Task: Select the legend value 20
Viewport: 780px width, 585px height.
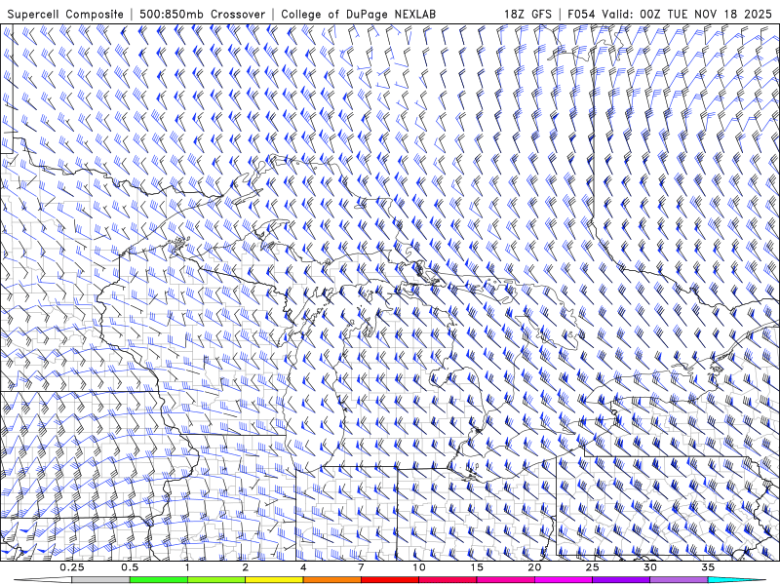Action: tap(534, 567)
